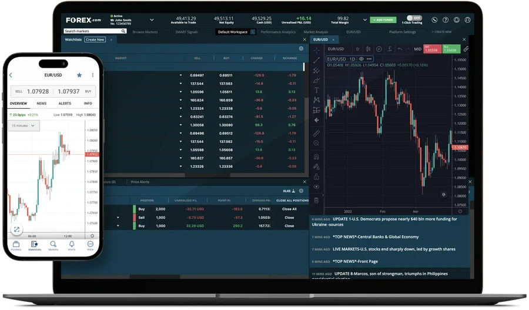Toggle EUR/USD series visibility in legend

click(361, 59)
